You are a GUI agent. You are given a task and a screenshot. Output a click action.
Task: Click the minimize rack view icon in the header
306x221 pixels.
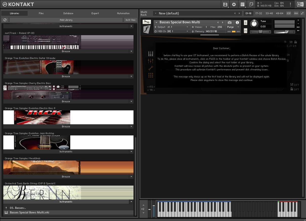[x=251, y=4]
